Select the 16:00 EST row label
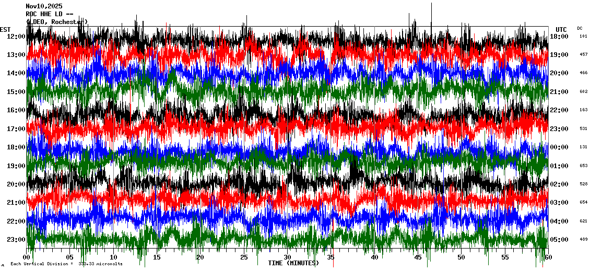 click(16, 110)
